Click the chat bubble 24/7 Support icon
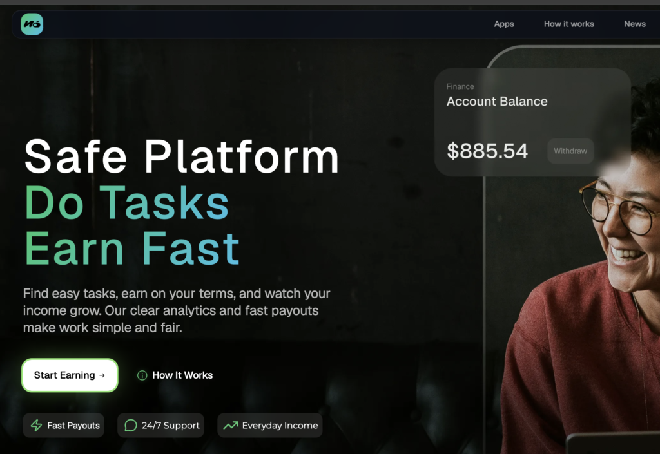660x454 pixels. pos(131,426)
